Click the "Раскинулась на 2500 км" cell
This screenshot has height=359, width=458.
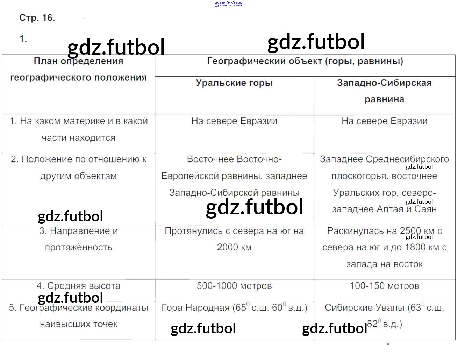[x=384, y=247]
